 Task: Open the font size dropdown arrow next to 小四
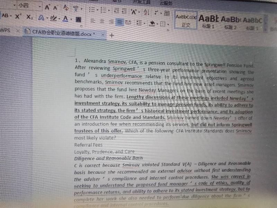pos(40,7)
